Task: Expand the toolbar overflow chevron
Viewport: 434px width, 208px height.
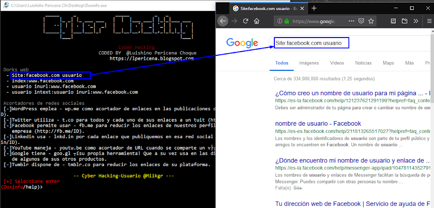Action: click(416, 21)
